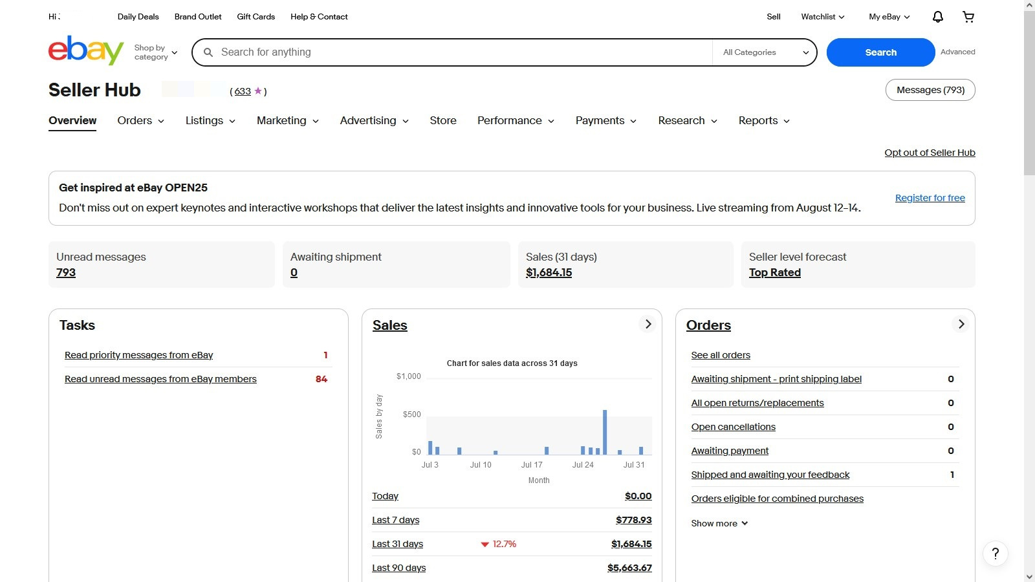The image size is (1035, 582).
Task: Click the eBay logo
Action: pos(85,50)
